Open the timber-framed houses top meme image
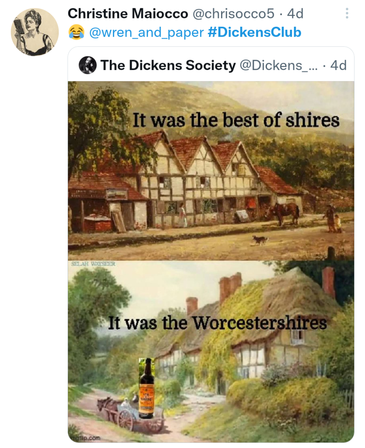 [x=211, y=170]
